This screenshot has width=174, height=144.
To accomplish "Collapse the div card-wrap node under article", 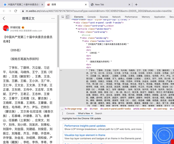I will [x=79, y=32].
